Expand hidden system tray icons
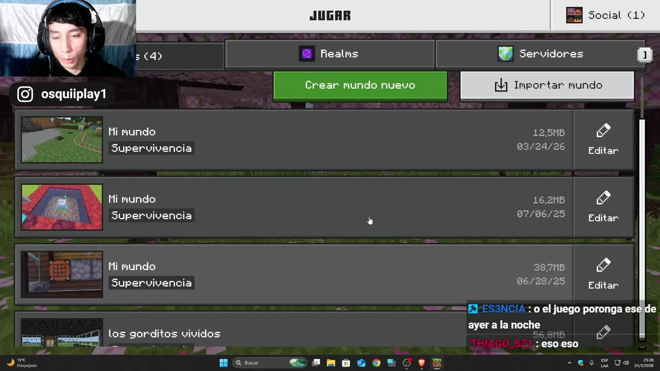 click(x=569, y=363)
